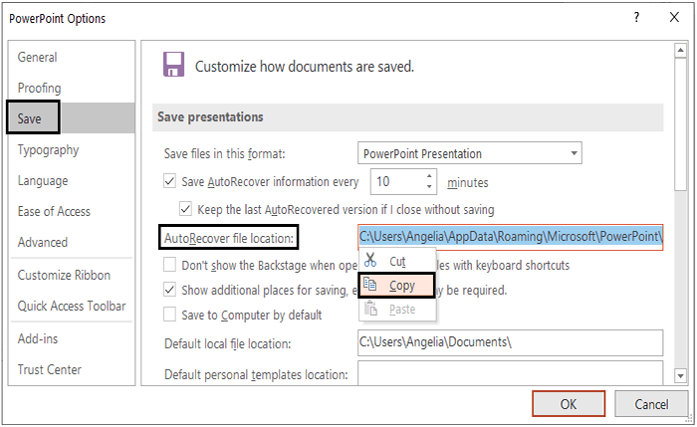The height and width of the screenshot is (427, 697).
Task: Increase AutoRecover minutes with up arrow
Action: click(429, 176)
